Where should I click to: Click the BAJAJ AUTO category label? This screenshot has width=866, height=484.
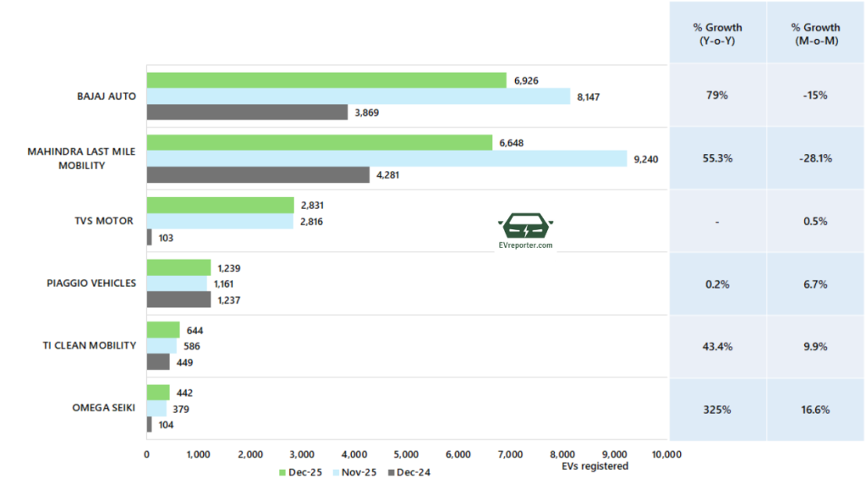point(106,96)
